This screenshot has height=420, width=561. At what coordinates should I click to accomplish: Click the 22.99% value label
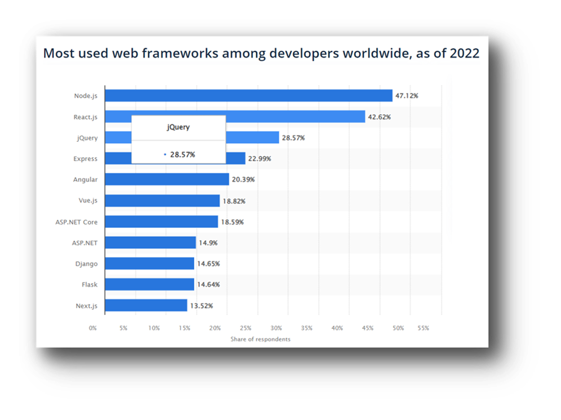(260, 158)
